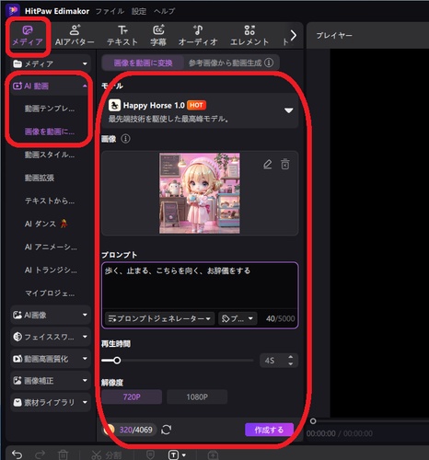Redo the action in bottom toolbar
The image size is (429, 460).
[40, 454]
